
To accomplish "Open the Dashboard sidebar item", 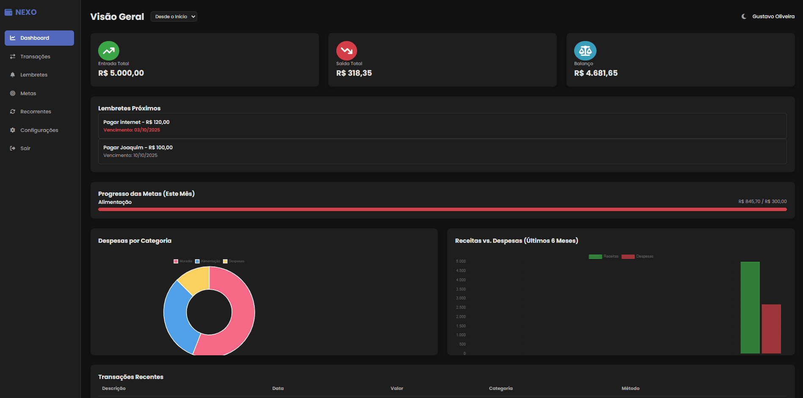I will (x=39, y=38).
